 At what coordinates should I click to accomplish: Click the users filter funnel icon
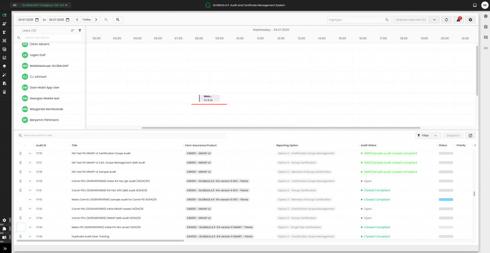(x=80, y=31)
